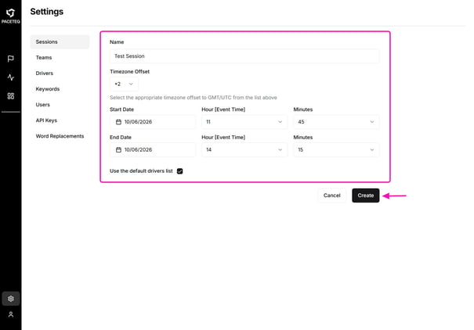
Task: Click the Create button
Action: click(365, 195)
